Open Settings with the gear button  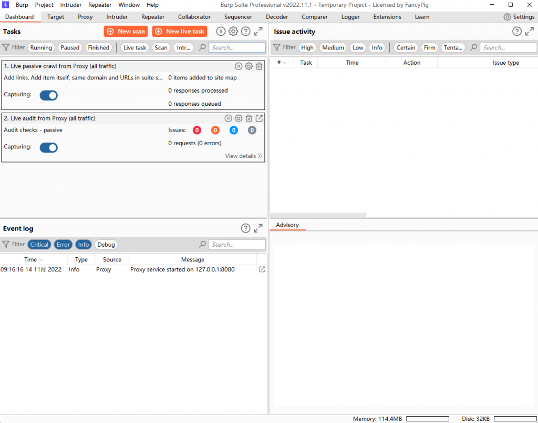(x=519, y=17)
